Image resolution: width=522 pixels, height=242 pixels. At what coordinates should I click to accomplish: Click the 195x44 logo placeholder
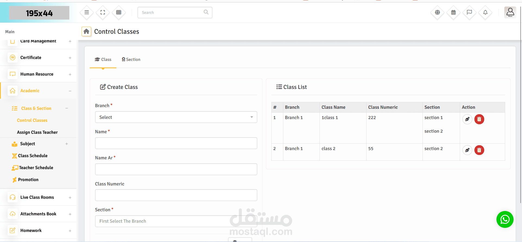pyautogui.click(x=39, y=13)
